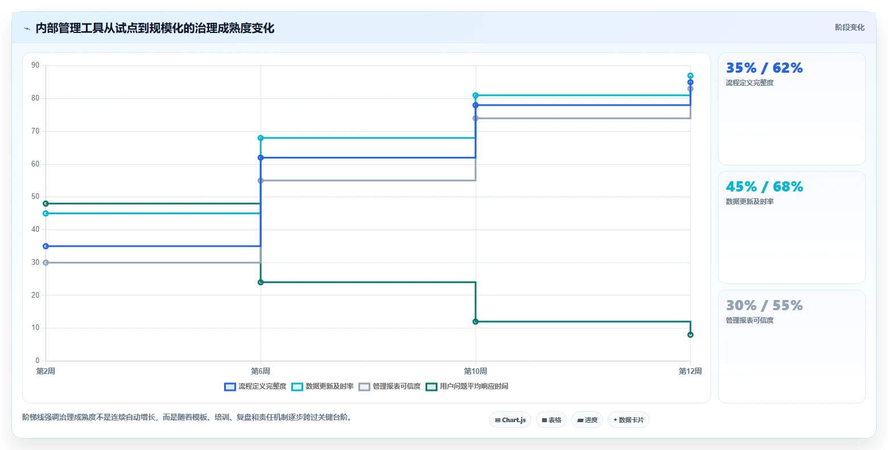
Task: Click the green response-time point at 第12周 (8)
Action: [x=691, y=335]
